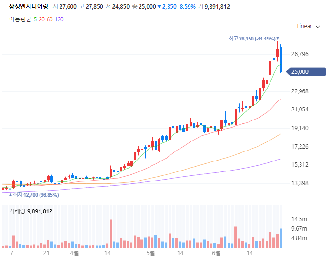Click the chevron next to Linear

pos(318,27)
